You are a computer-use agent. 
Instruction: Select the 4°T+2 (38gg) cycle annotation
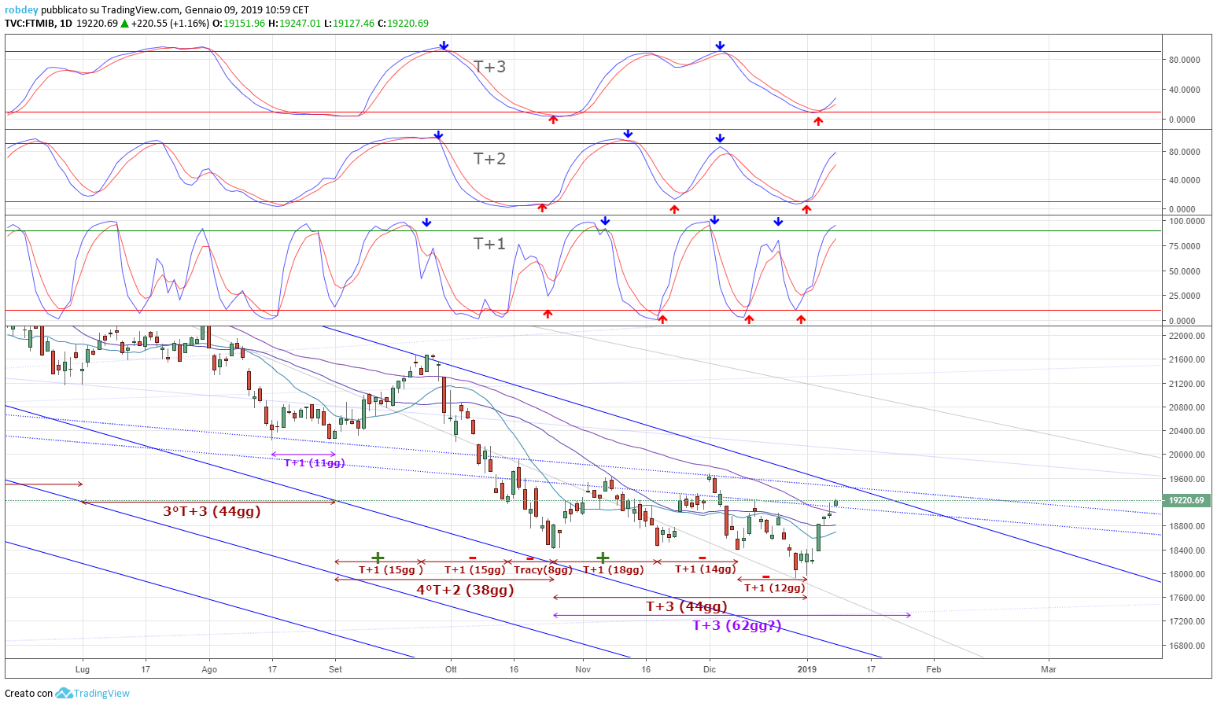pyautogui.click(x=465, y=590)
